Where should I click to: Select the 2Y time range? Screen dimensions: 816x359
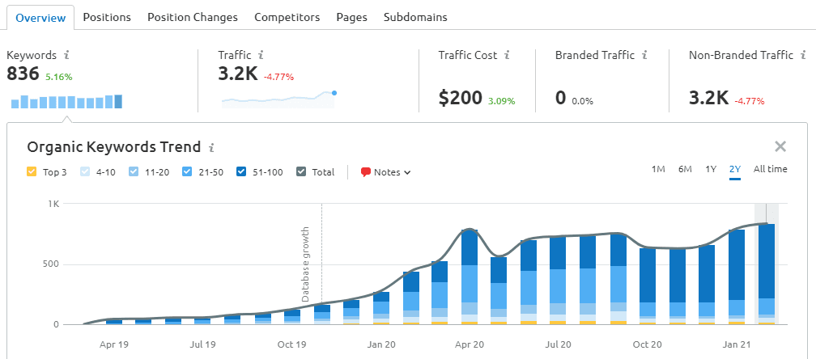point(735,169)
